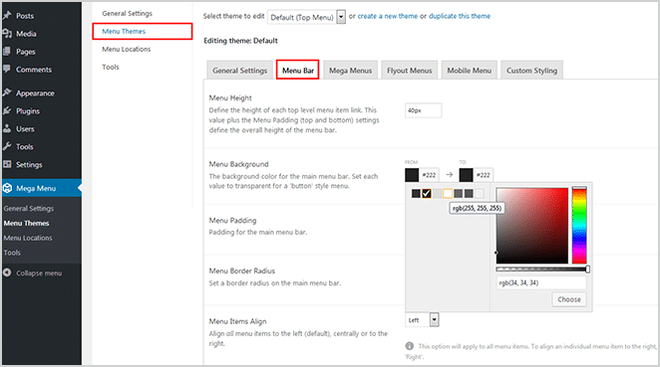Select the Menu Bar tab

(297, 71)
